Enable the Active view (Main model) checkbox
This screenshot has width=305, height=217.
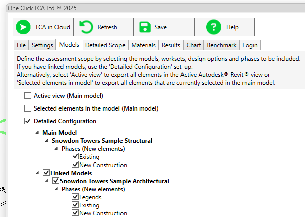click(x=28, y=96)
